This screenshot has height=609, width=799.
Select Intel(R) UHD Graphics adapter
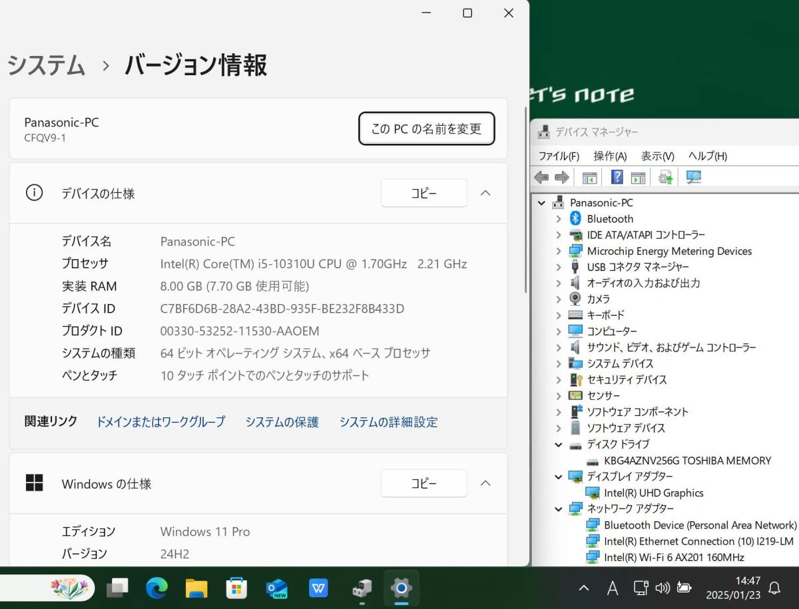(654, 493)
